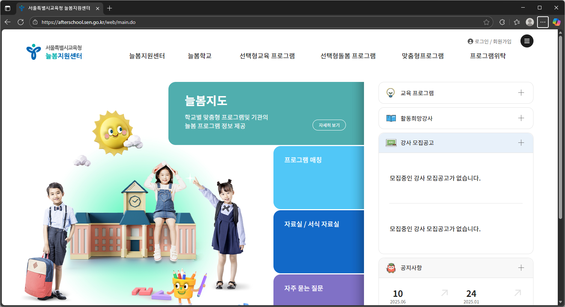Click the 늘봄지원센터 site logo

tap(54, 51)
